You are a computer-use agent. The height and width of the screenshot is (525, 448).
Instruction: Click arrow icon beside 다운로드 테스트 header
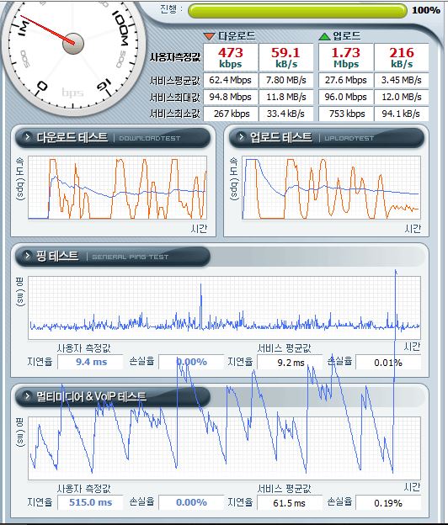point(27,136)
